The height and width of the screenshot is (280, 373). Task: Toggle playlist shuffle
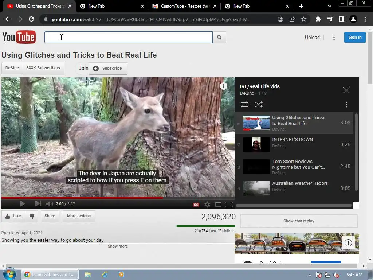click(x=259, y=105)
